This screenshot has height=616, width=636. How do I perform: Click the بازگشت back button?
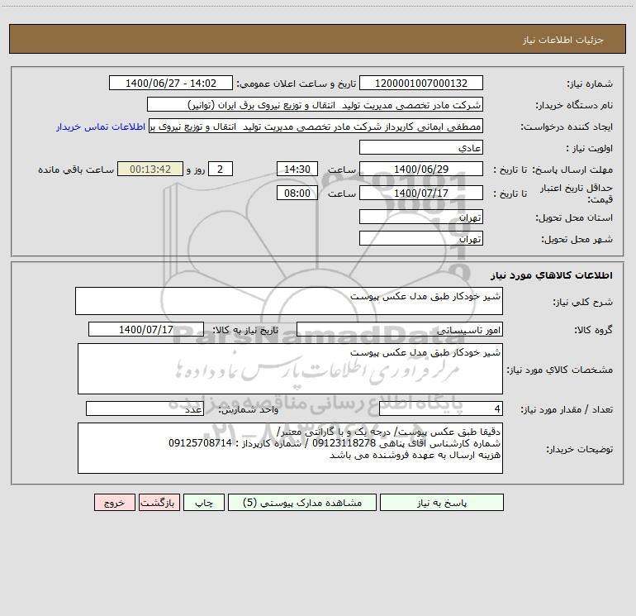[x=159, y=503]
